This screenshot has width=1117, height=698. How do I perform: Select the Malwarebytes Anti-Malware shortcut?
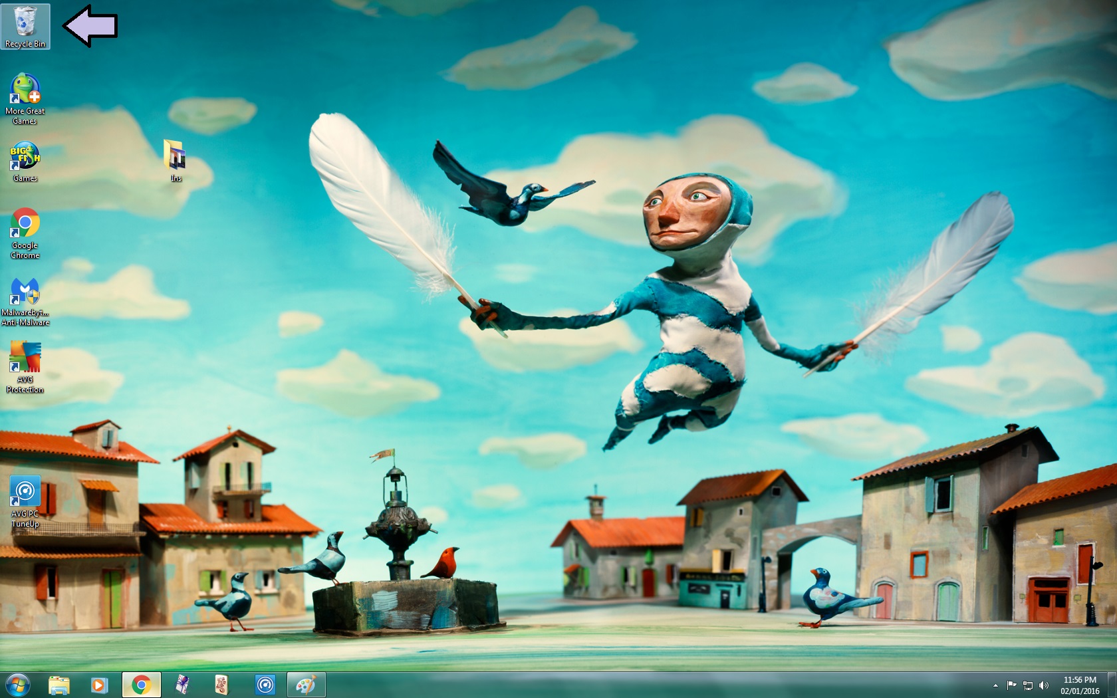click(x=25, y=302)
